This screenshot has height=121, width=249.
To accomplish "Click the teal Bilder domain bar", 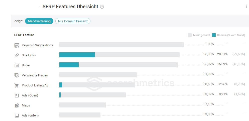I will click(69, 65).
